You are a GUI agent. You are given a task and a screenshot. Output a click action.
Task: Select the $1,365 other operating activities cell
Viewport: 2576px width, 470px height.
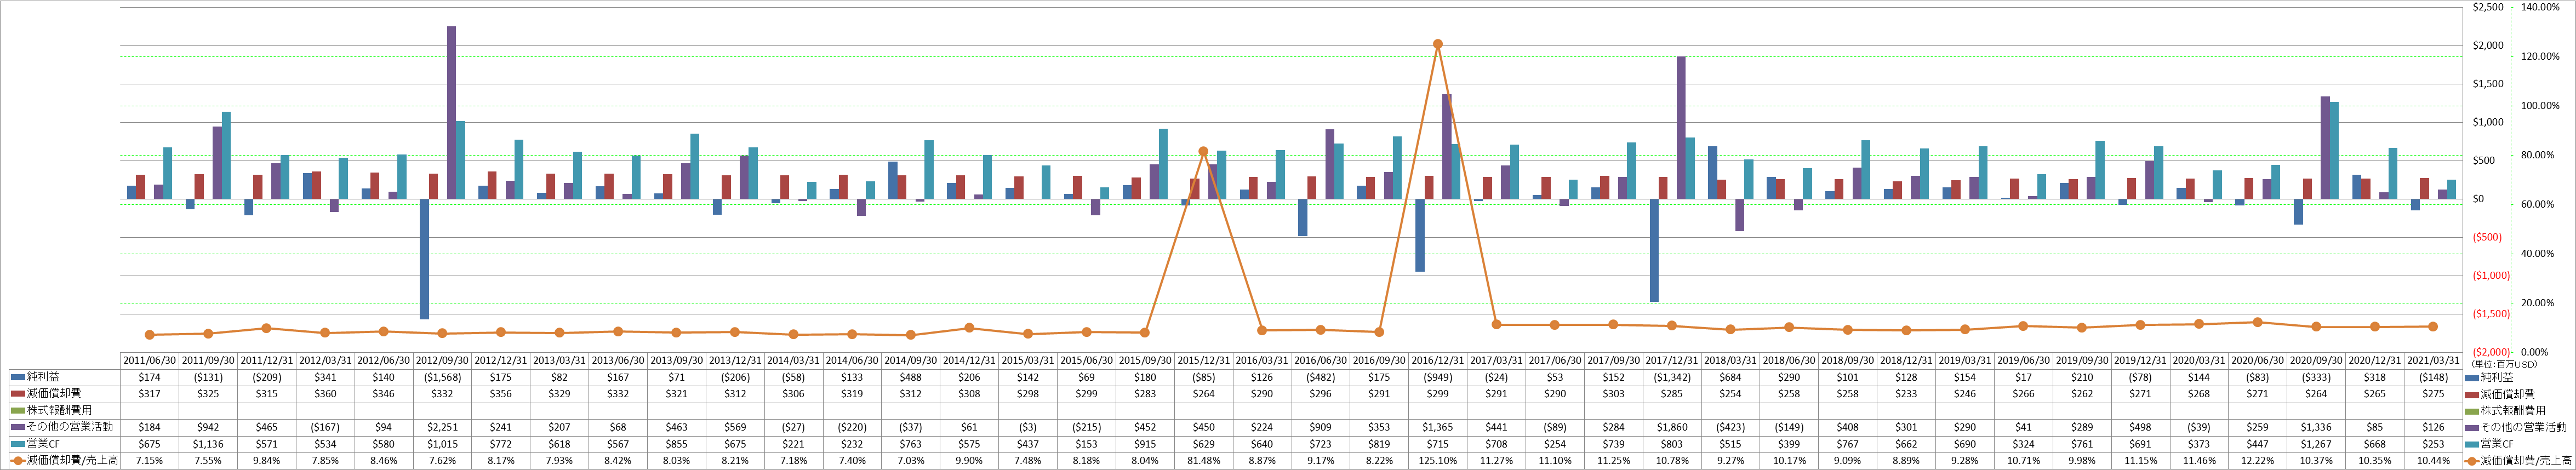point(1437,427)
